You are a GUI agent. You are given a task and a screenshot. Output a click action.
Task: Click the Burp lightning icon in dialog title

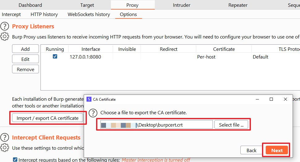pyautogui.click(x=89, y=99)
